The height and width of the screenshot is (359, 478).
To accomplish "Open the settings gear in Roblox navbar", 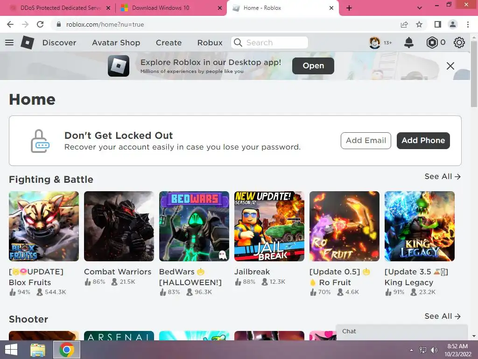I will tap(459, 43).
